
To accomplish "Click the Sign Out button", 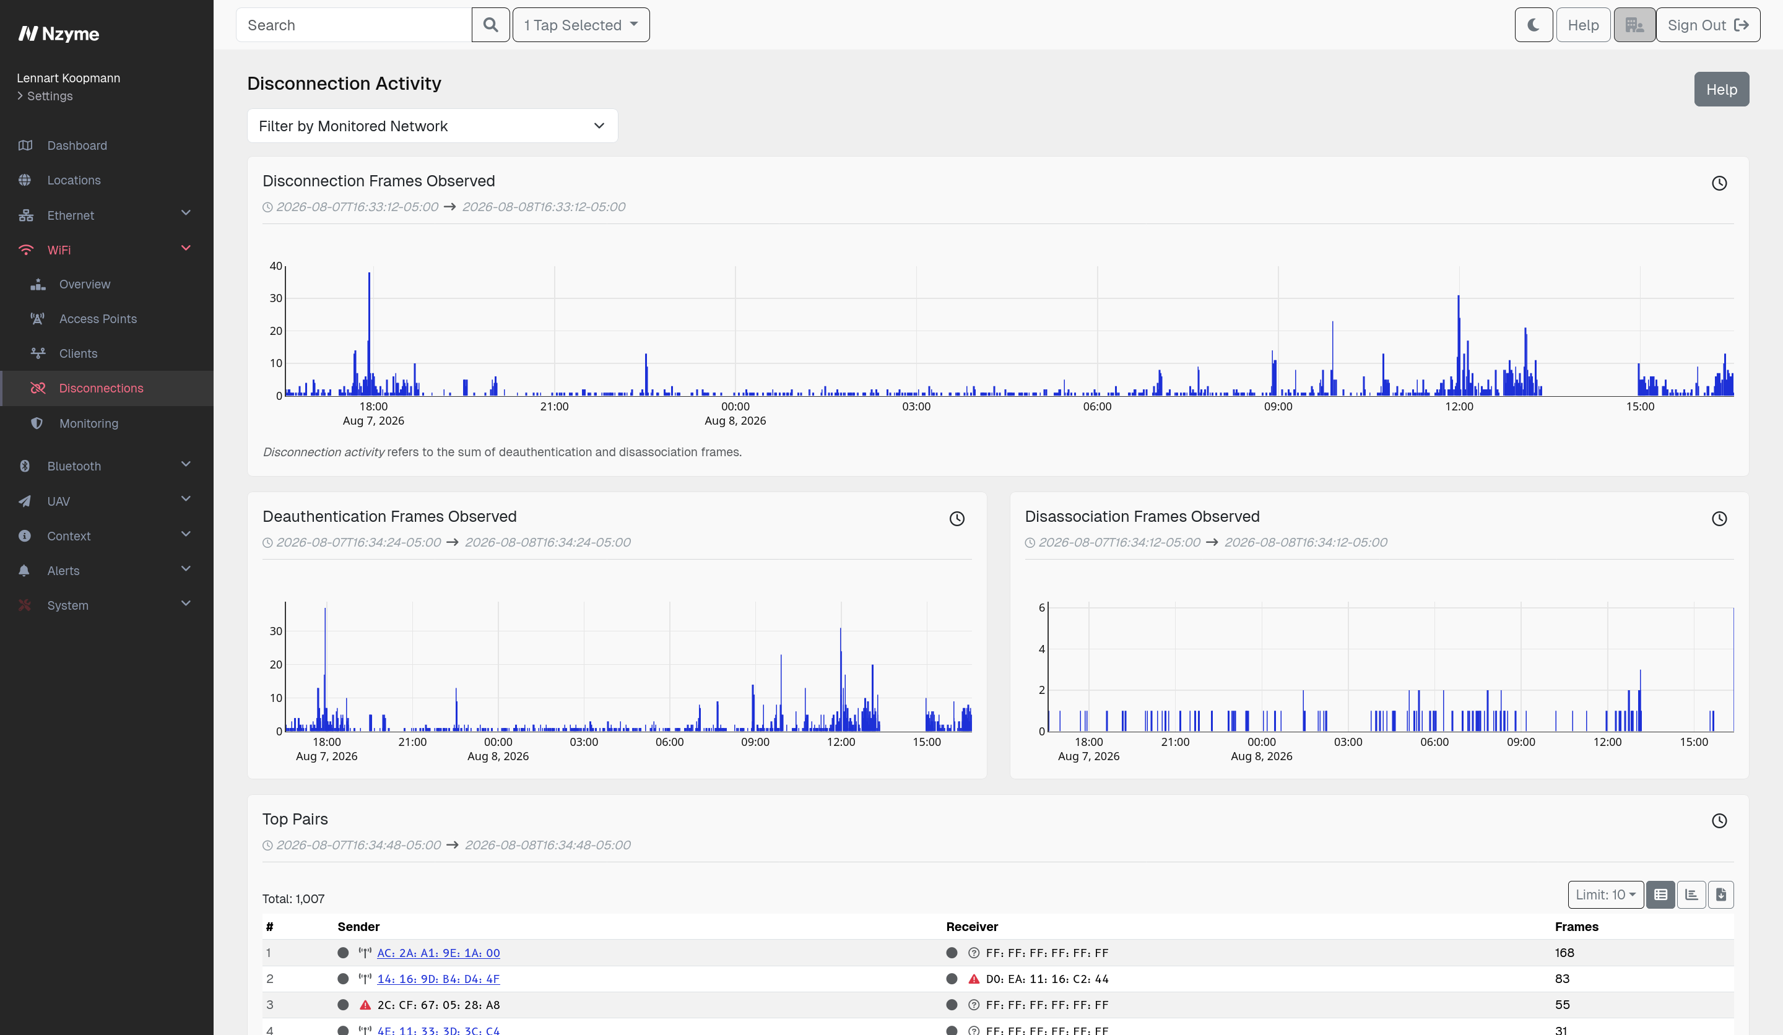I will [x=1707, y=25].
